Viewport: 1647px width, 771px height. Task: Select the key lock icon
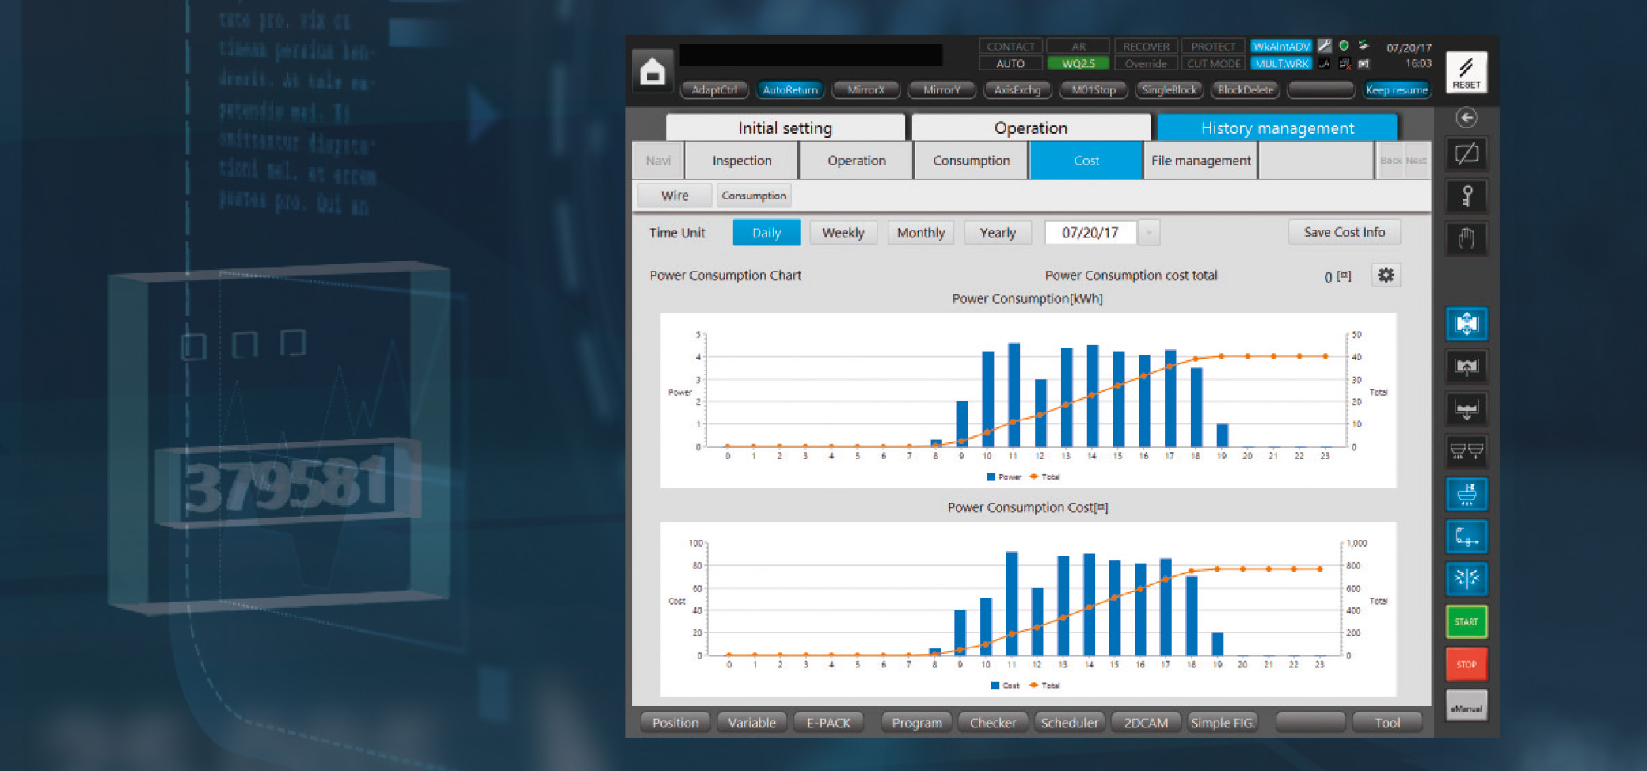click(x=1466, y=196)
